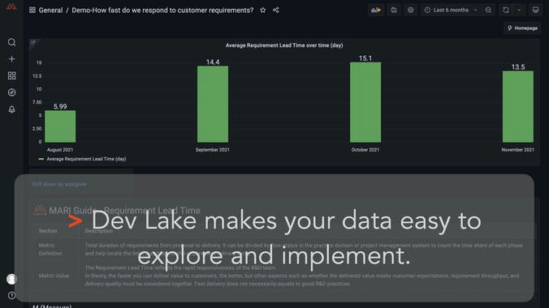Click the 12.5 y-axis tick label
The image size is (549, 308).
(x=37, y=76)
